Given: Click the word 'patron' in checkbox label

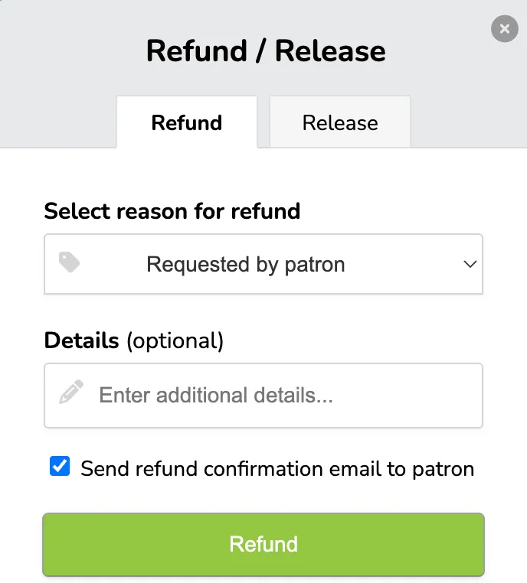Looking at the screenshot, I should 443,470.
